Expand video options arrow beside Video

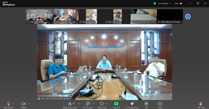[30, 104]
